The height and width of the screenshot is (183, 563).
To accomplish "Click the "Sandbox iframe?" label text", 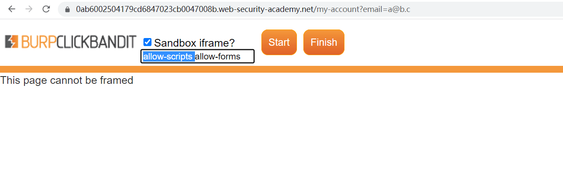I will click(x=194, y=43).
